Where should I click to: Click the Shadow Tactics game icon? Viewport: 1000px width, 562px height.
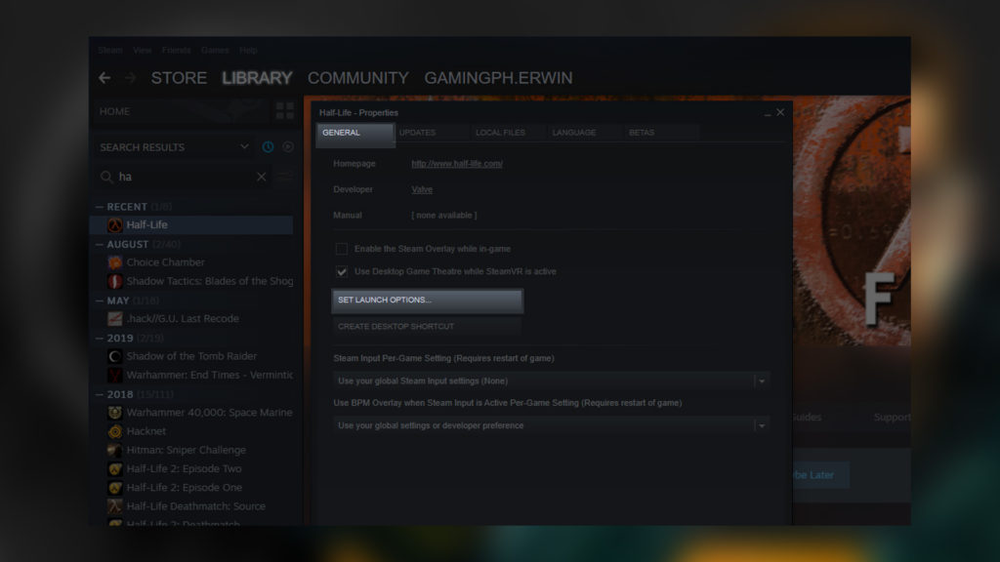point(115,281)
